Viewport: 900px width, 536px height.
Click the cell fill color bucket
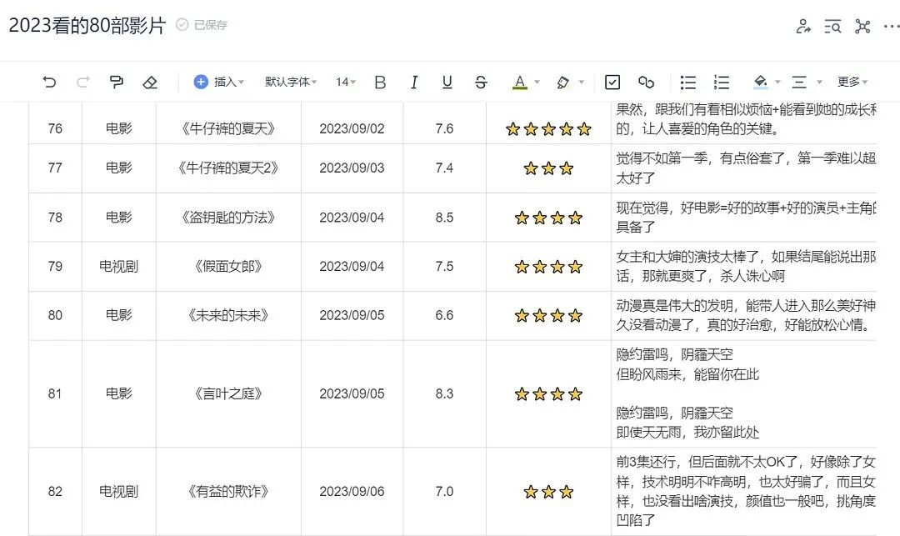pos(761,83)
